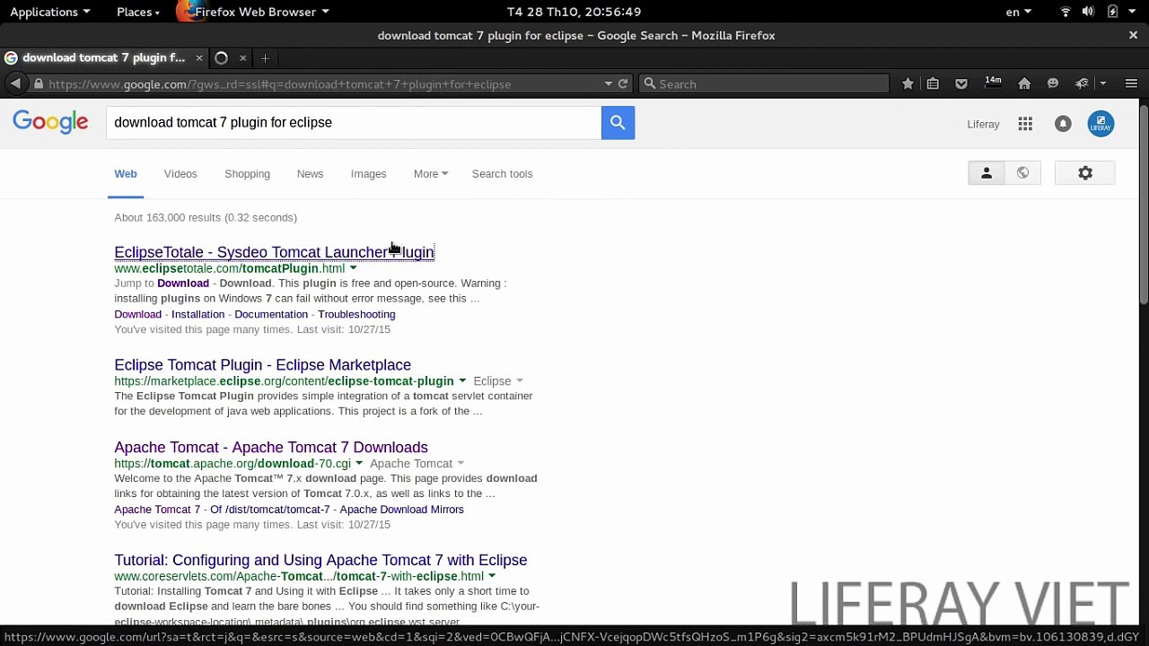Open the system status menu arrow
Image resolution: width=1149 pixels, height=646 pixels.
(1131, 12)
